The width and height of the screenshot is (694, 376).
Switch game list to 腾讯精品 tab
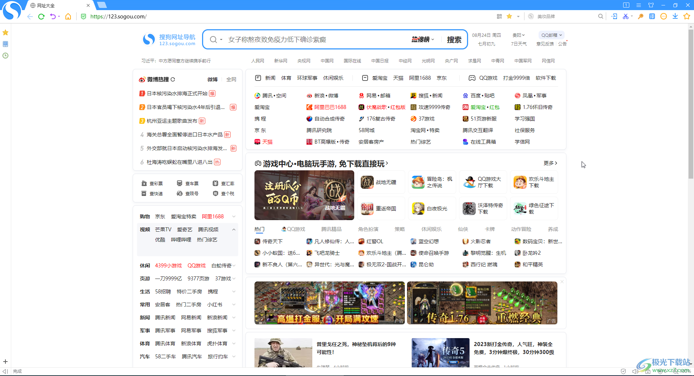[331, 229]
